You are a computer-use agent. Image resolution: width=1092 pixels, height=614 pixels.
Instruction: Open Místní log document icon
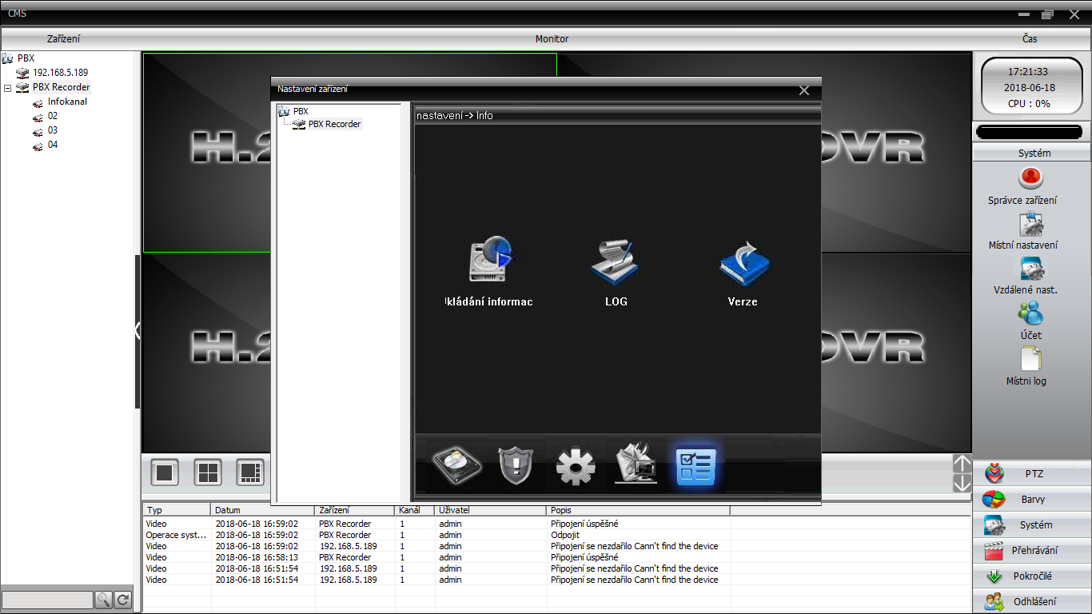1031,359
